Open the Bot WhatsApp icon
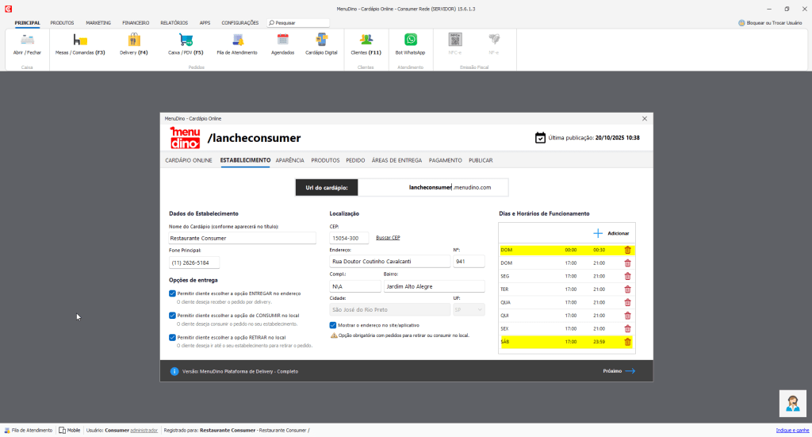The width and height of the screenshot is (812, 437). coord(410,40)
